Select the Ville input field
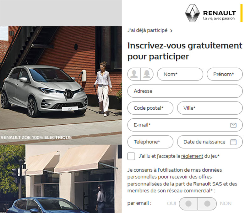Image resolution: width=245 pixels, height=213 pixels. [210, 108]
